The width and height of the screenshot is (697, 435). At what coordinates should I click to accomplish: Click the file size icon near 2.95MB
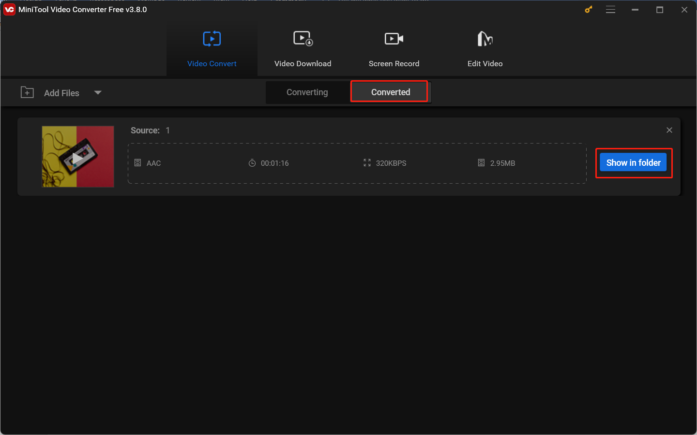(481, 163)
